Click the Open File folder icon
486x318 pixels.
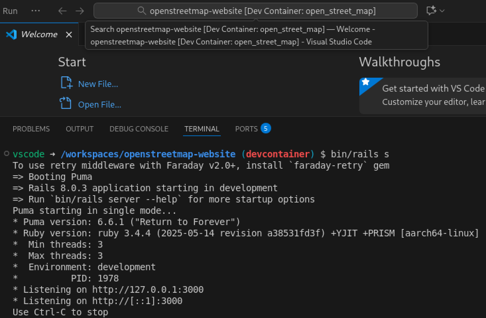pos(66,104)
